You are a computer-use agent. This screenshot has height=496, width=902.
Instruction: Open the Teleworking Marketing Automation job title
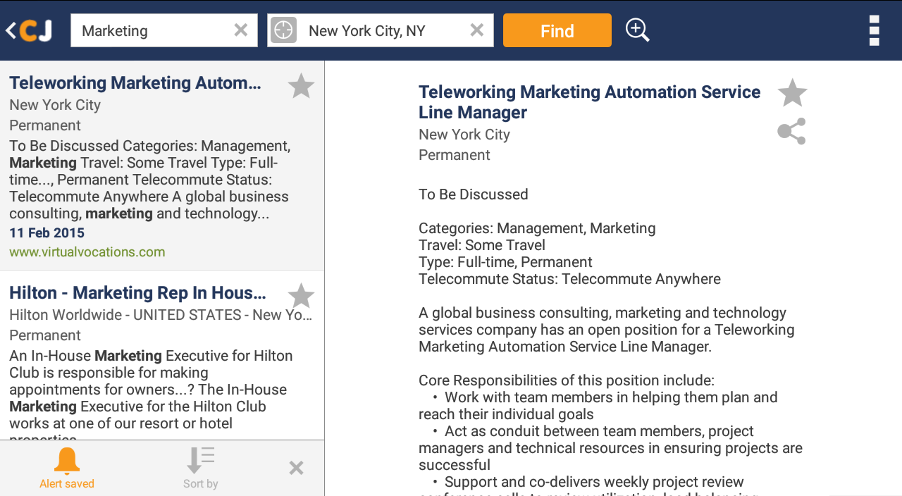coord(135,82)
